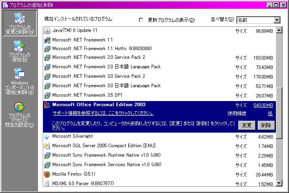
Task: Select .NET Framework 3.0 Service Pack 2
Action: click(160, 77)
